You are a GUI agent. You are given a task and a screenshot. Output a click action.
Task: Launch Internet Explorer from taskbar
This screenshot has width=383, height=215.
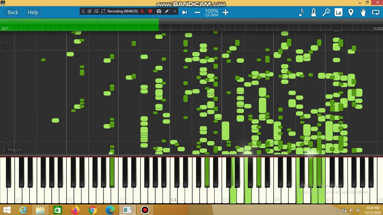click(23, 210)
